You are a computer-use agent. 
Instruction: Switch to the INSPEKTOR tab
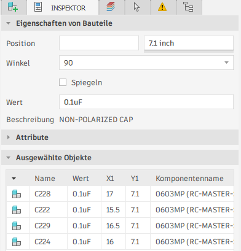click(x=63, y=7)
